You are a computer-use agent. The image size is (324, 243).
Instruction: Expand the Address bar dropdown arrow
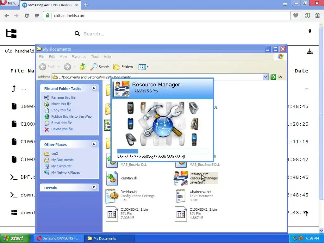pyautogui.click(x=265, y=77)
